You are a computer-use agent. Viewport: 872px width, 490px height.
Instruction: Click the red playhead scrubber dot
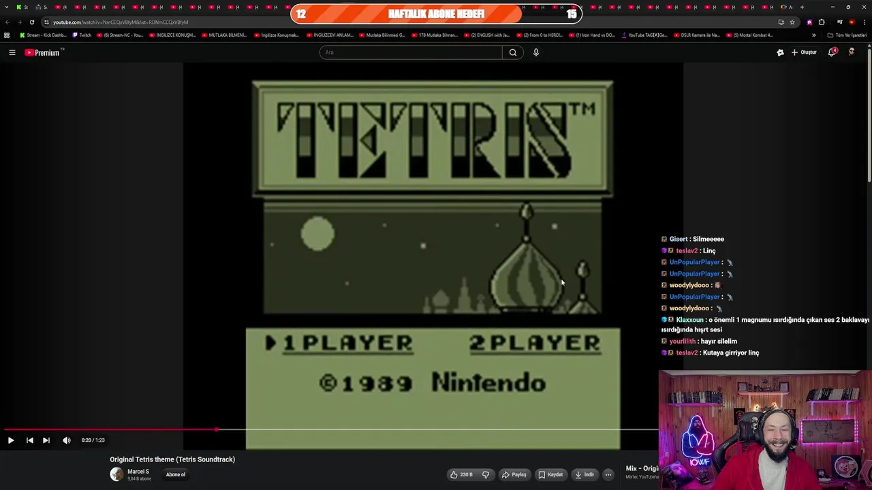[x=217, y=429]
